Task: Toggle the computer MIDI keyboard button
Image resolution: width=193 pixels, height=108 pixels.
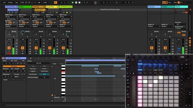Action: [x=166, y=2]
